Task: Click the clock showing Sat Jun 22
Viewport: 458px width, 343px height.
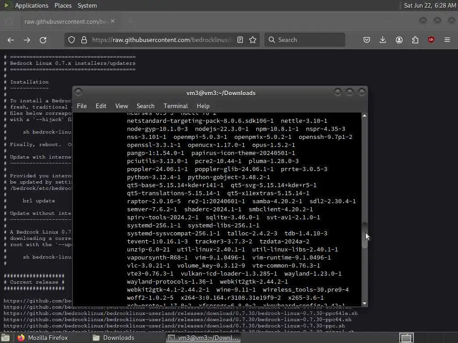Action: (430, 5)
